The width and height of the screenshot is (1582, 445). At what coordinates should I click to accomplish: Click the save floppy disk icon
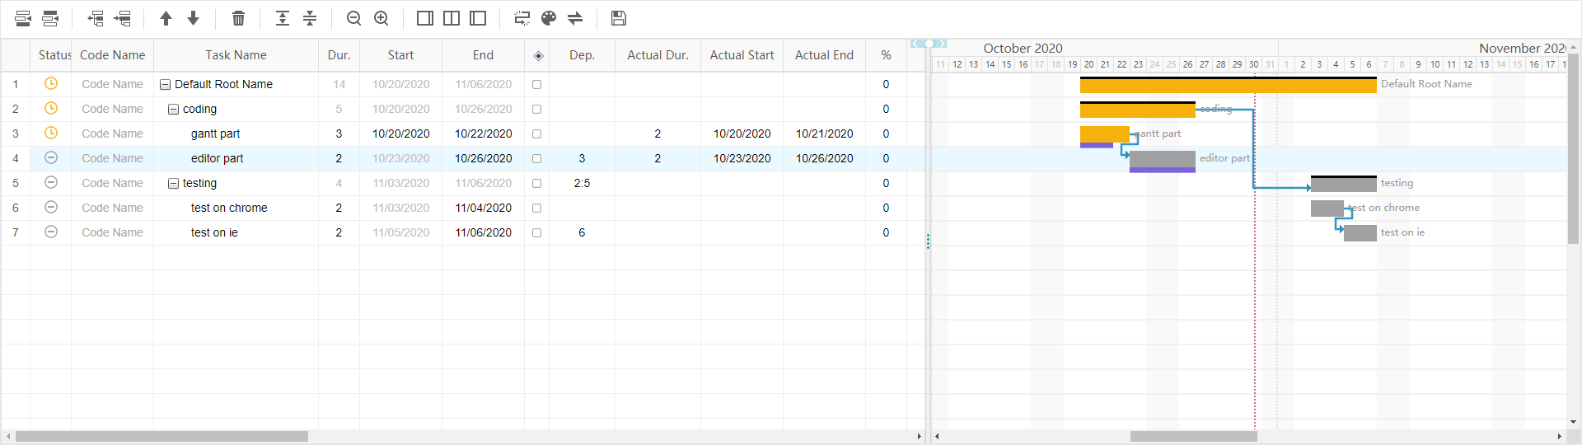pyautogui.click(x=619, y=18)
